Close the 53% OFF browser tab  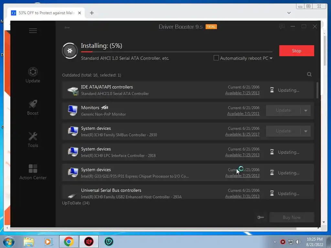click(x=80, y=13)
